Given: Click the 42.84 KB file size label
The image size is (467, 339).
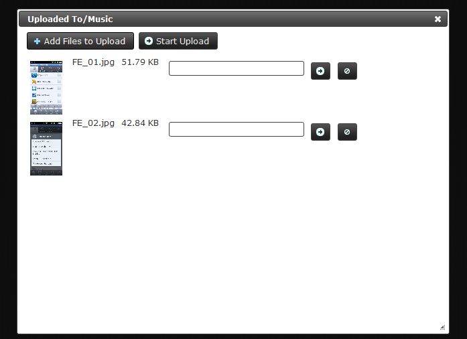Looking at the screenshot, I should coord(140,123).
